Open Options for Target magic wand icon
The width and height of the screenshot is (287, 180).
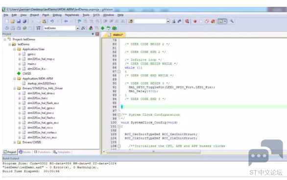click(83, 28)
